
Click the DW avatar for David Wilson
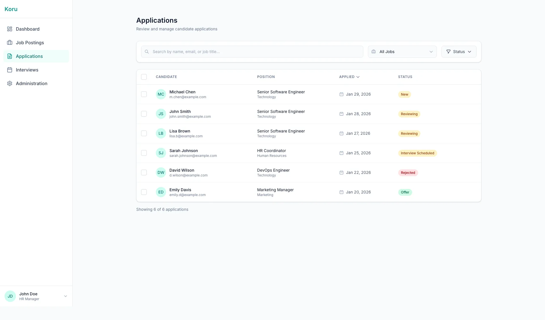(161, 172)
